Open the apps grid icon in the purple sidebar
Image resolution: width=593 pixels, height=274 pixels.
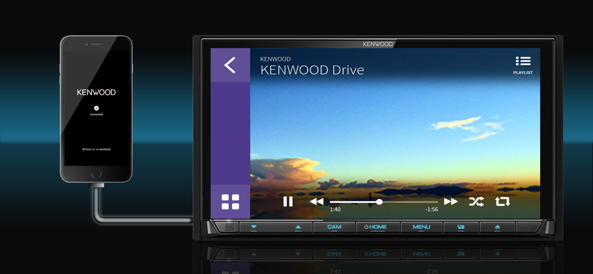[x=230, y=202]
